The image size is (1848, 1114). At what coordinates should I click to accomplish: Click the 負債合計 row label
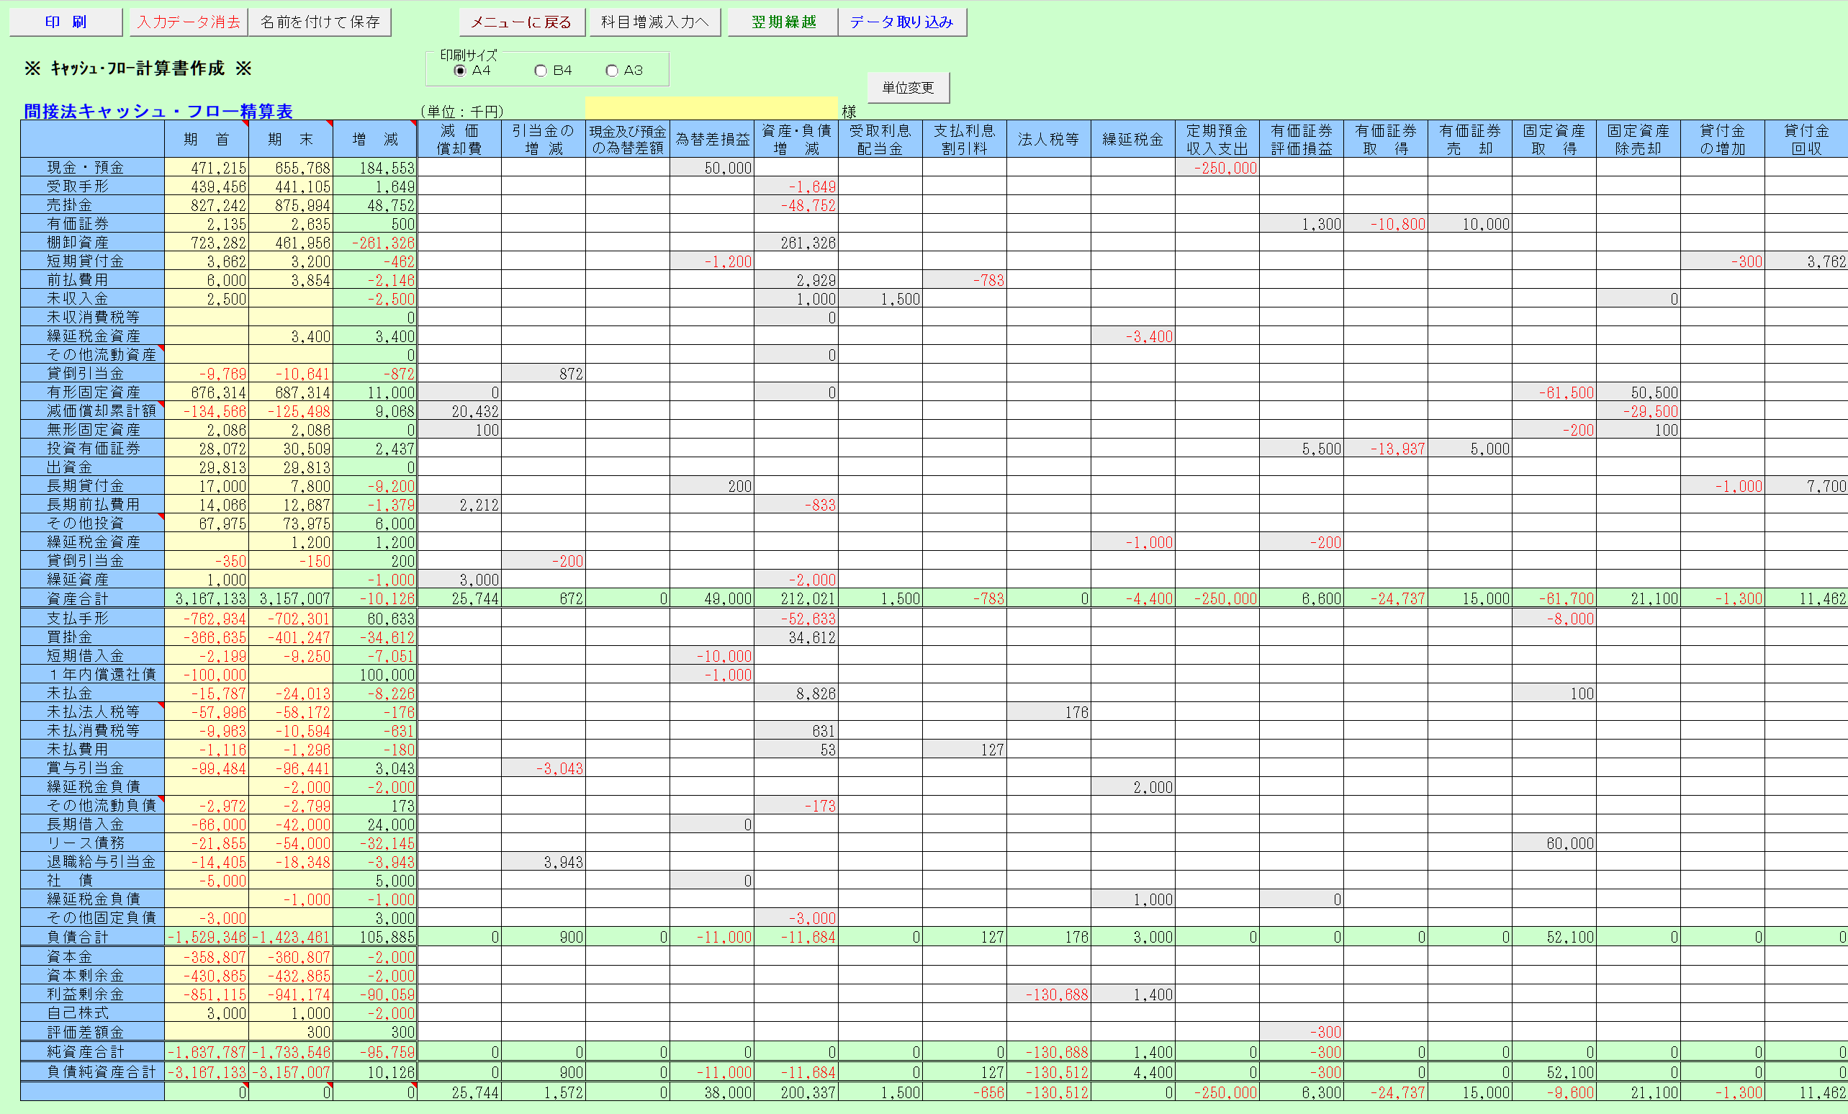point(92,937)
